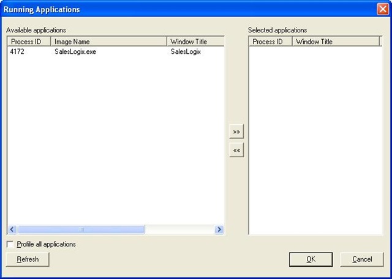
Task: Enable Profile all applications checkbox
Action: (10, 244)
